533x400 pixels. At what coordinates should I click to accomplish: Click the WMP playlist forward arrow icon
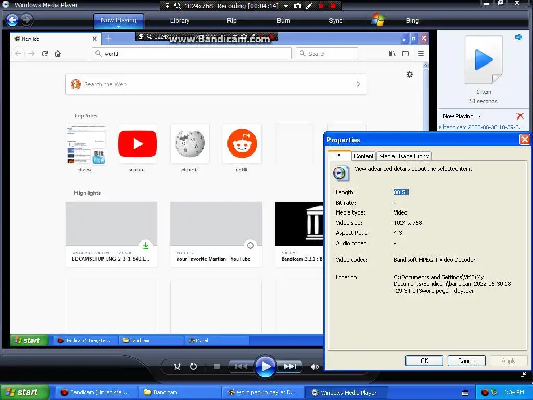(518, 37)
